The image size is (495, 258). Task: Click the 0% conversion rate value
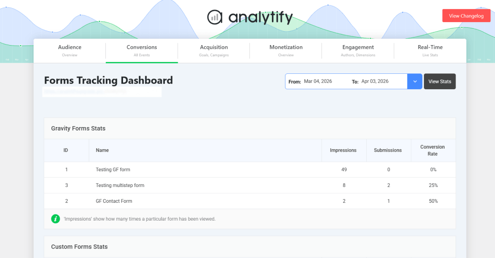pyautogui.click(x=433, y=169)
